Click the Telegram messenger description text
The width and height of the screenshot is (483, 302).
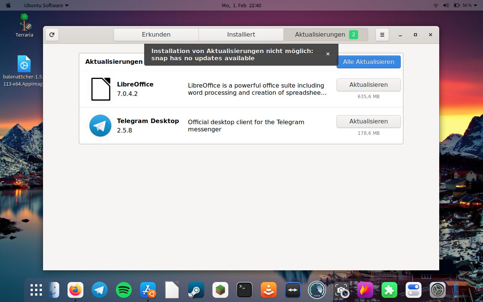[x=246, y=126]
